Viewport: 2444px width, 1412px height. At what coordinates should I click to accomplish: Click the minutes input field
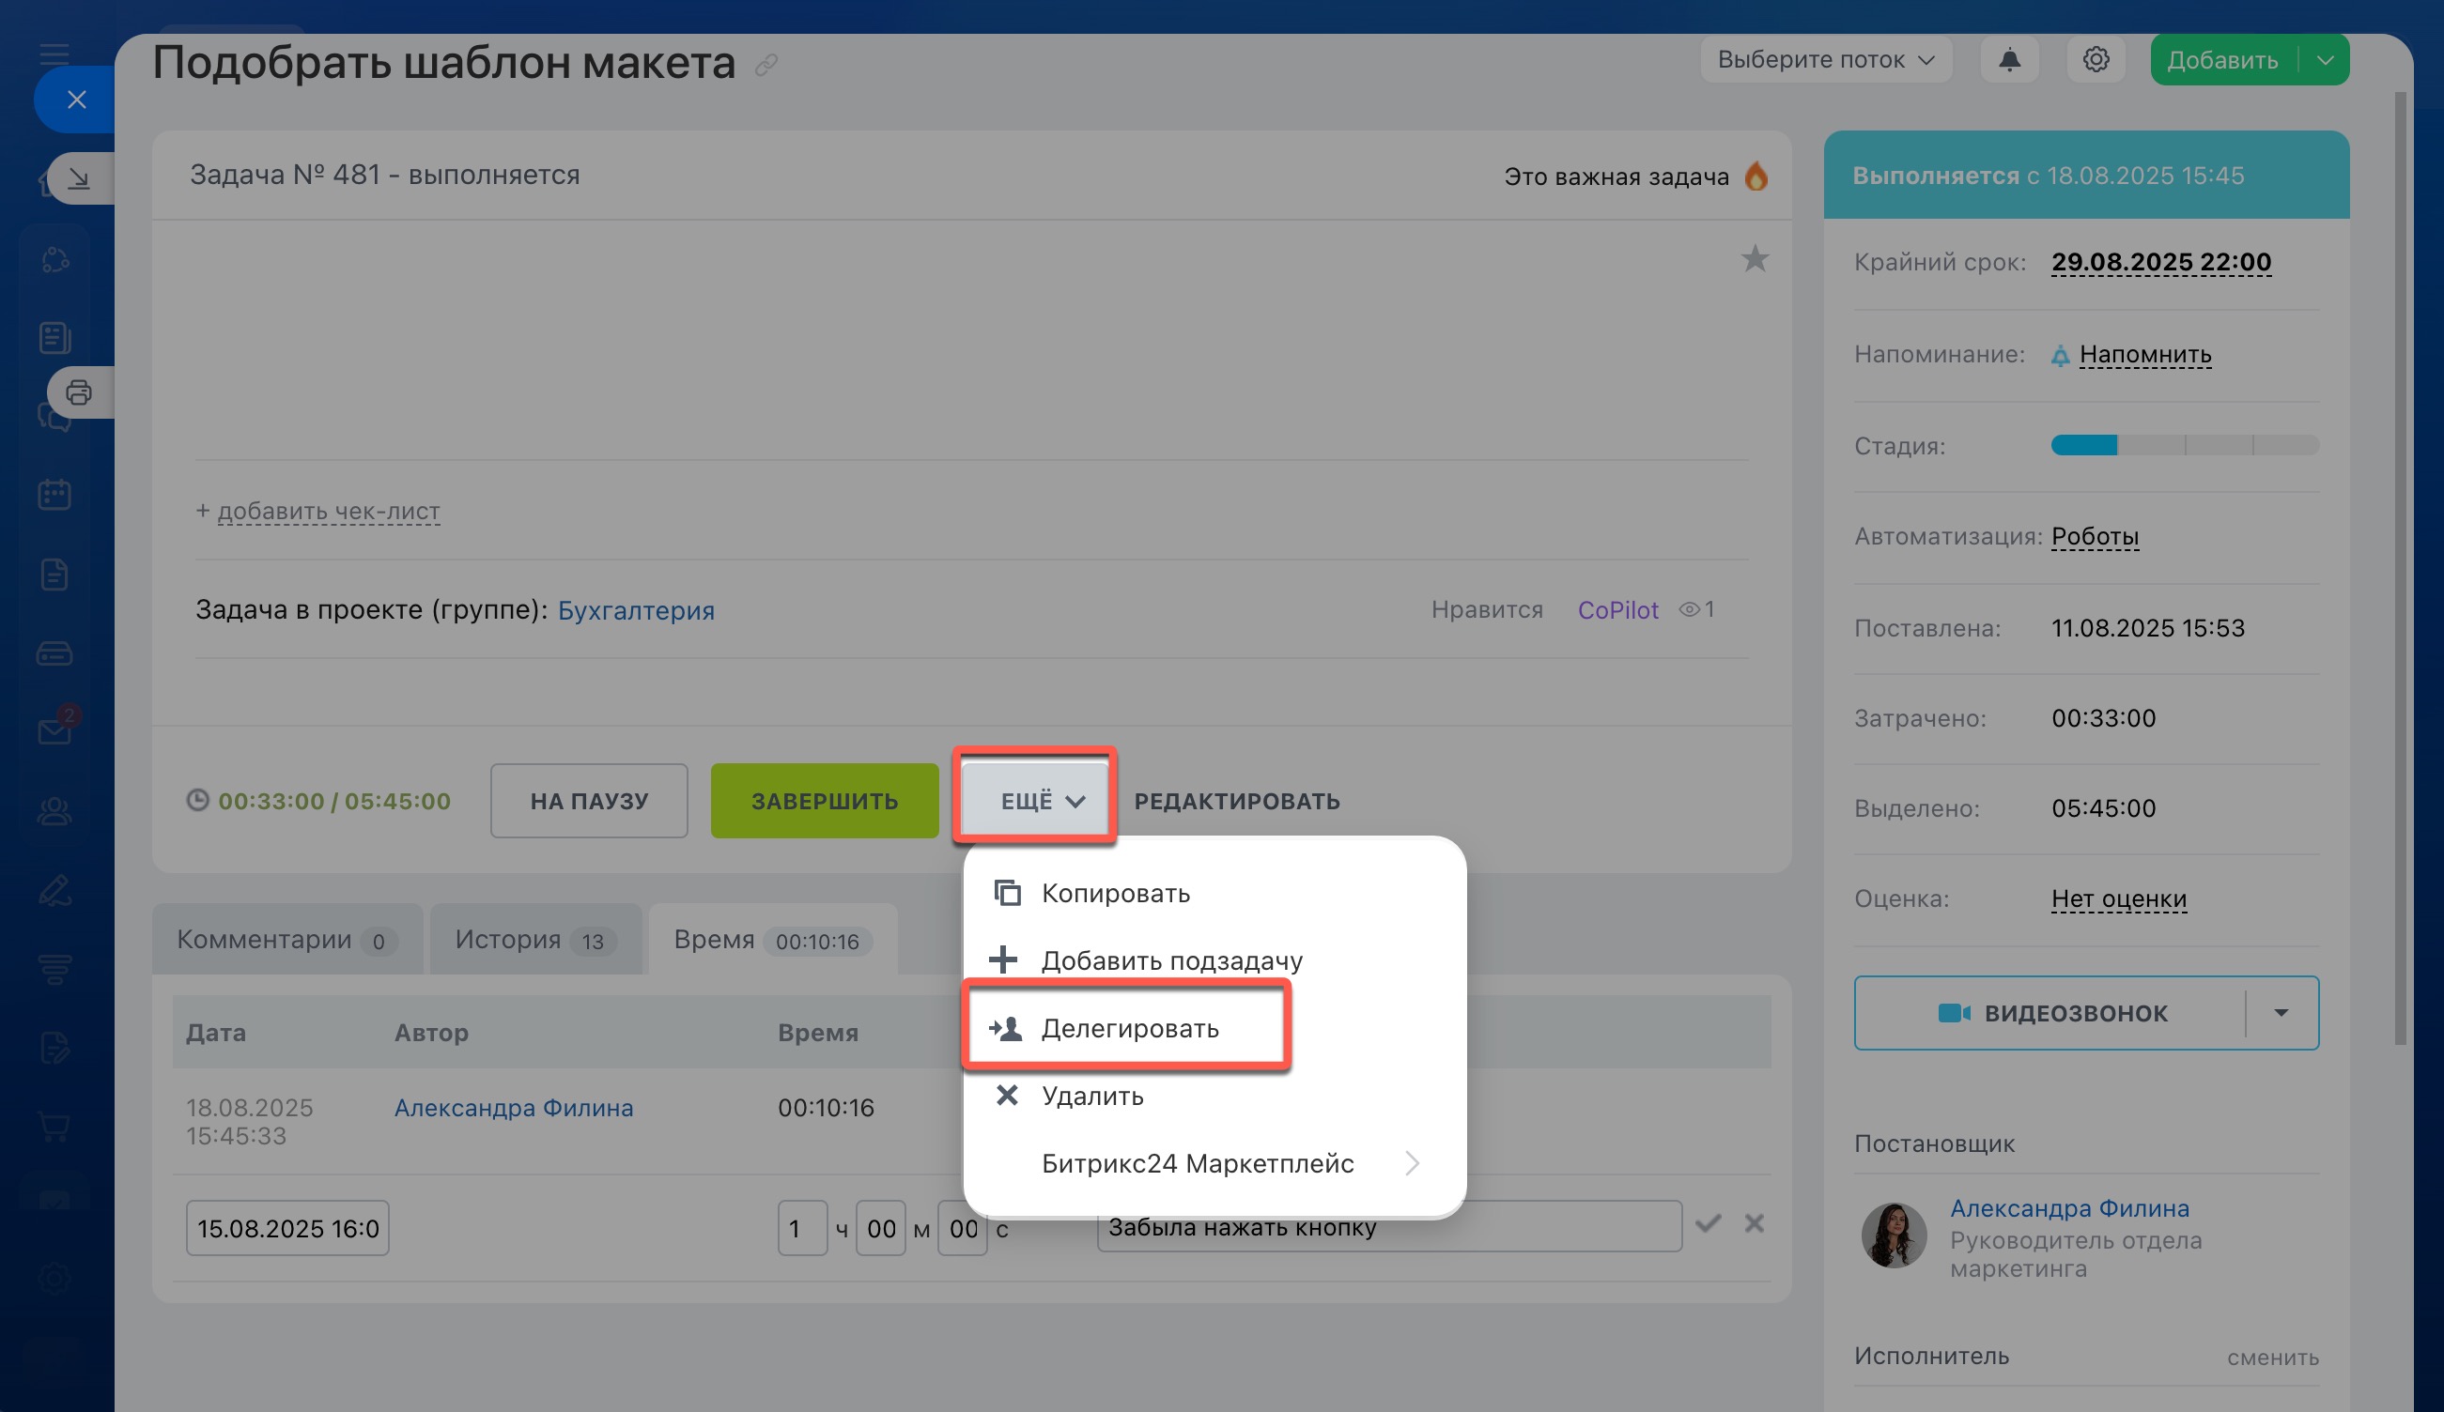pyautogui.click(x=881, y=1228)
